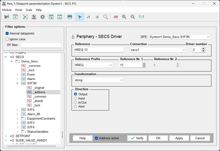Select the move crosshair tool
The width and height of the screenshot is (220, 151).
[97, 17]
